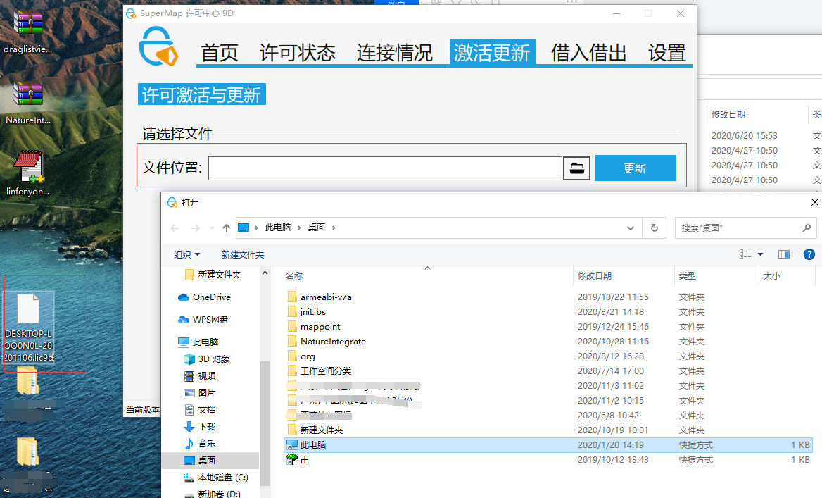Select 桌面 in navigation pane
Viewport: 822px width, 498px height.
click(210, 460)
